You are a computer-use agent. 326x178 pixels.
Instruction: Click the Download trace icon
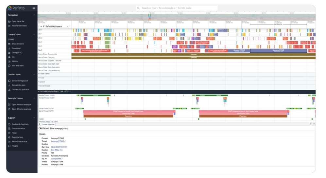click(x=9, y=48)
